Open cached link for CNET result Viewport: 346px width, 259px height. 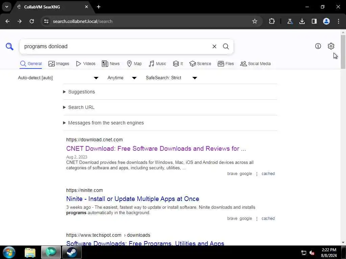pos(268,174)
